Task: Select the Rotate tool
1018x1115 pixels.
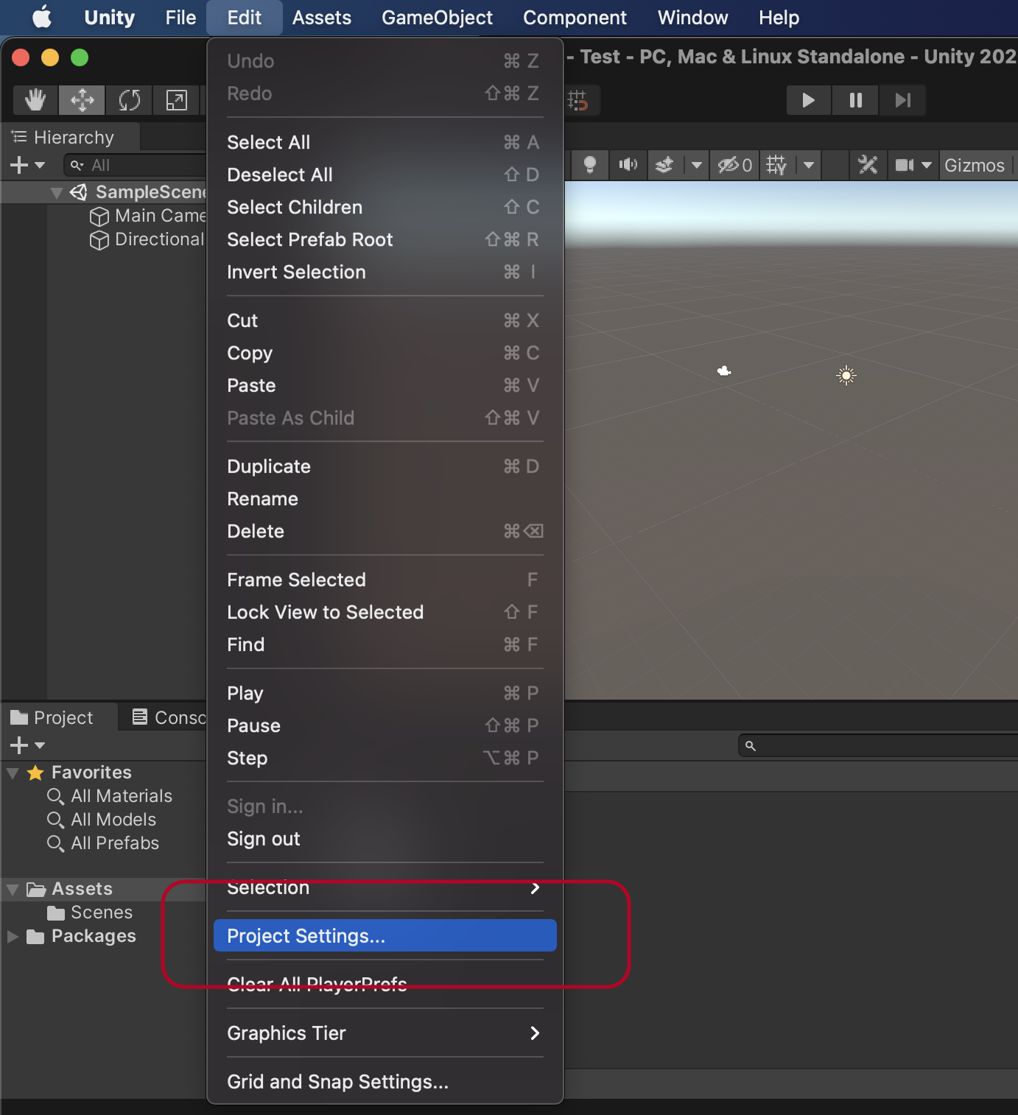Action: 129,99
